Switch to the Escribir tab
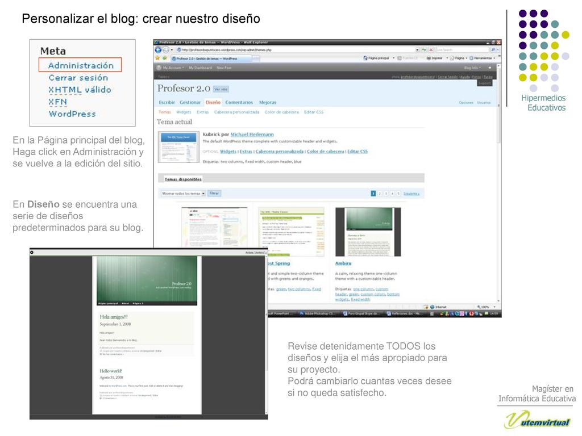This screenshot has height=436, width=582. pyautogui.click(x=167, y=102)
